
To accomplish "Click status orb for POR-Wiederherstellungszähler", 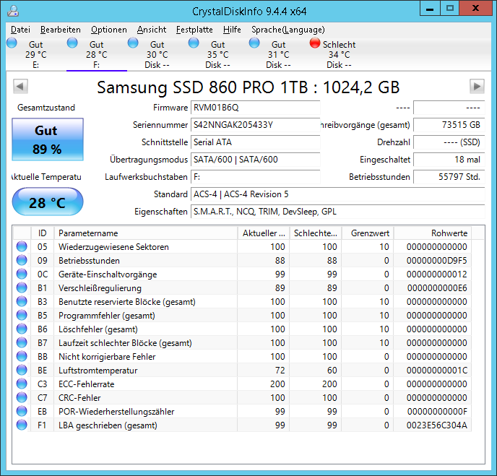I will (22, 411).
